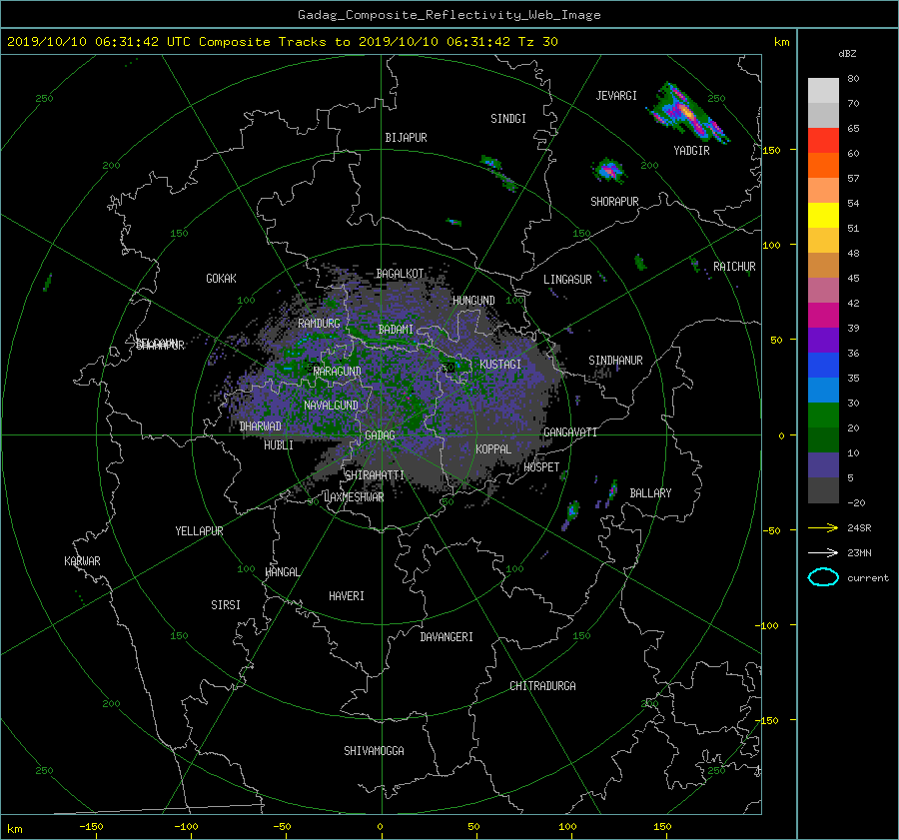Click the YELLAPUR location label
This screenshot has height=840, width=899.
click(x=200, y=531)
